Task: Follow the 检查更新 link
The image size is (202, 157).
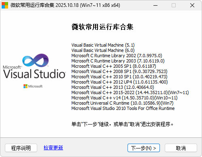Action: click(x=53, y=148)
